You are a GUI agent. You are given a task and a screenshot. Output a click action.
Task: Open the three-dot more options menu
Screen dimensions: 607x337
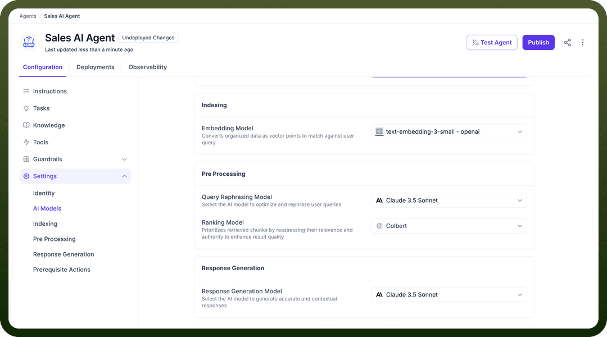click(x=583, y=43)
